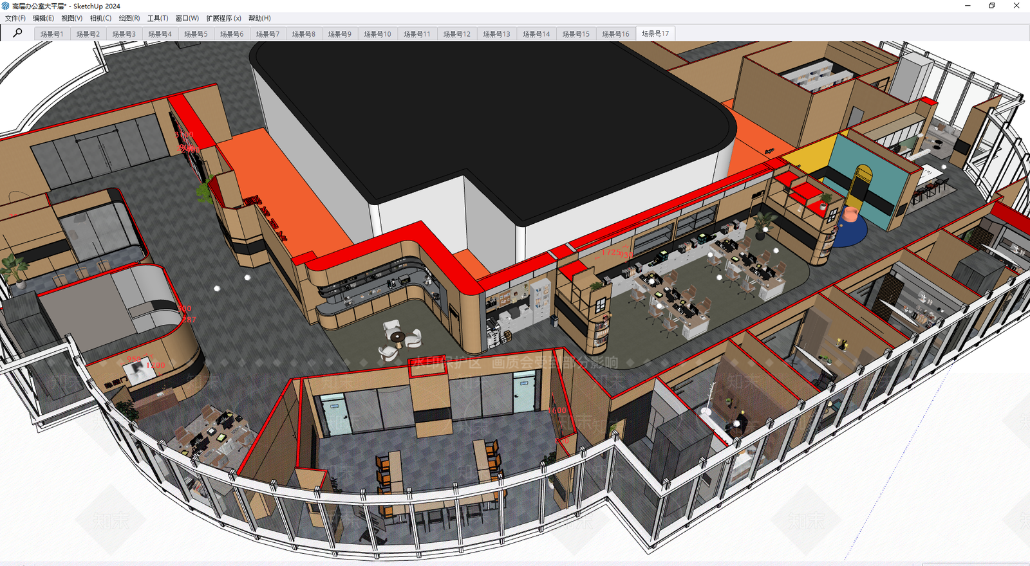Switch to scene tab 场景号15
Image resolution: width=1030 pixels, height=566 pixels.
tap(576, 33)
